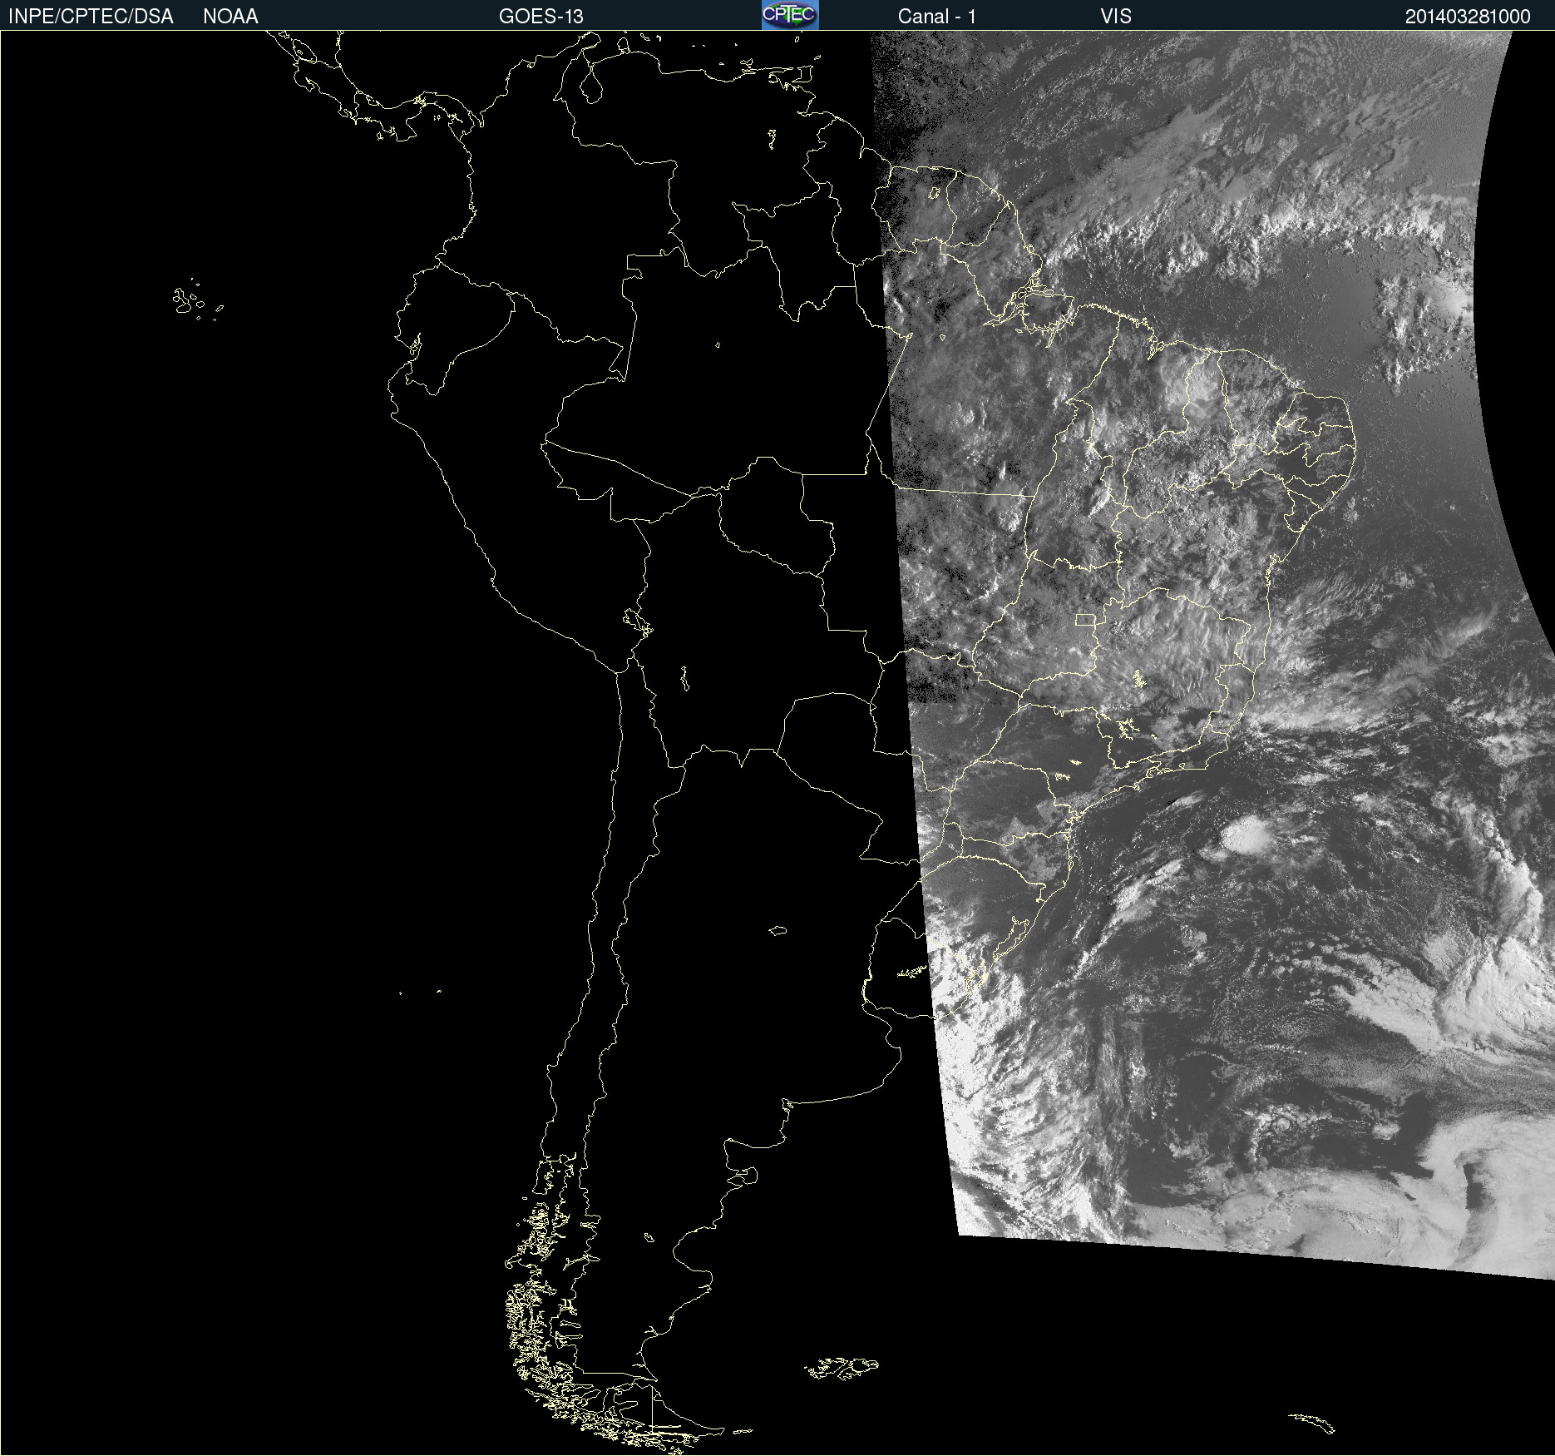Click the VIS channel label
1555x1456 pixels.
click(1116, 17)
